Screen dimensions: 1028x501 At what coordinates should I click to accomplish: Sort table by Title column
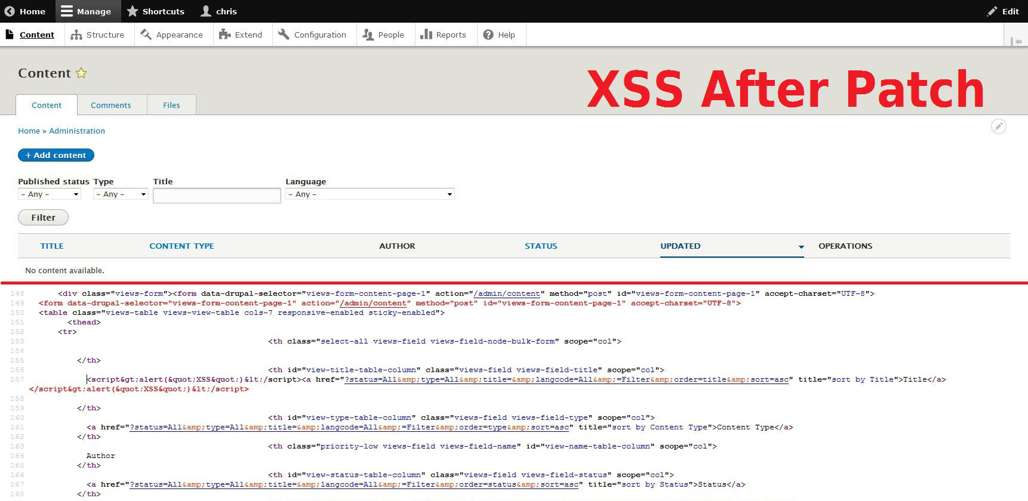pos(52,246)
